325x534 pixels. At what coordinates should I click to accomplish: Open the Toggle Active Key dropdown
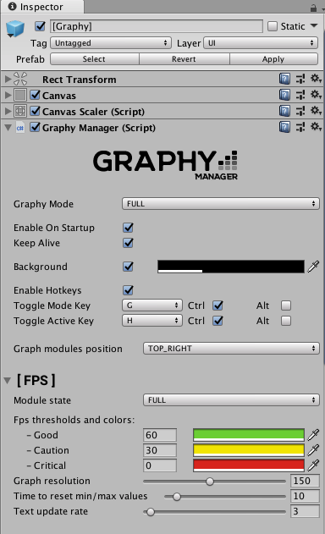coord(152,321)
